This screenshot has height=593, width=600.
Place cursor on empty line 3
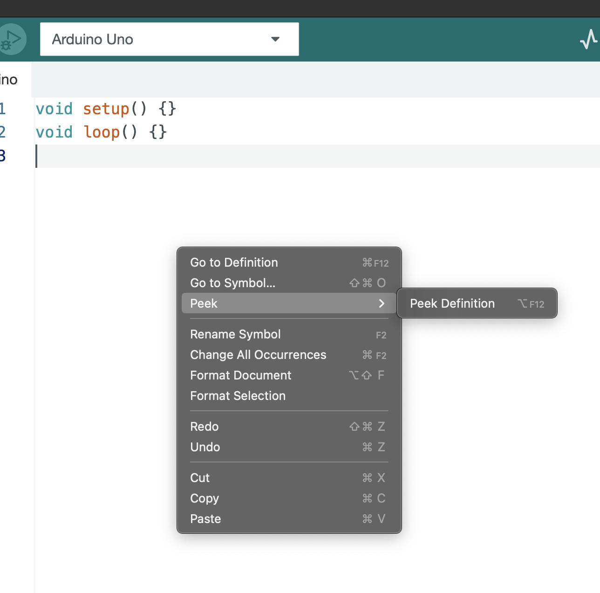pyautogui.click(x=318, y=156)
